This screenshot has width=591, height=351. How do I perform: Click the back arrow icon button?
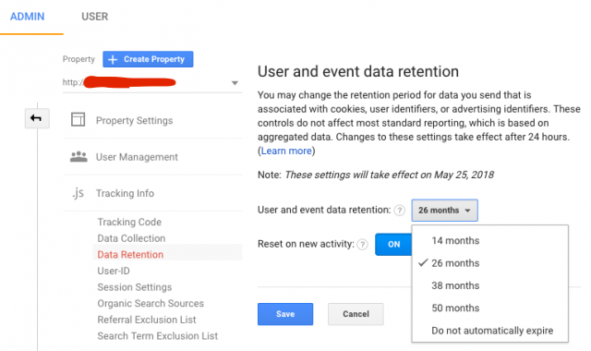37,118
